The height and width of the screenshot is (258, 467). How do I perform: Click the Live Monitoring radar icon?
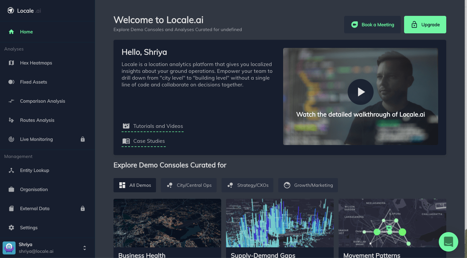point(11,139)
